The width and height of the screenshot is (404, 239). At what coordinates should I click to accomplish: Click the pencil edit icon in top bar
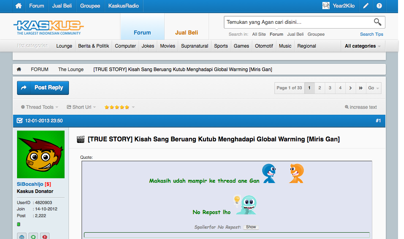click(x=366, y=6)
